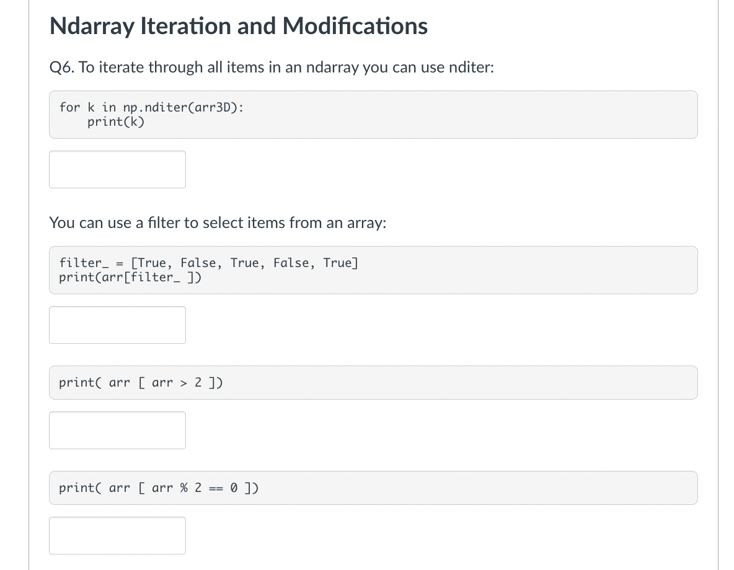Click the left border line of the quiz panel
This screenshot has height=570, width=734.
tap(29, 285)
